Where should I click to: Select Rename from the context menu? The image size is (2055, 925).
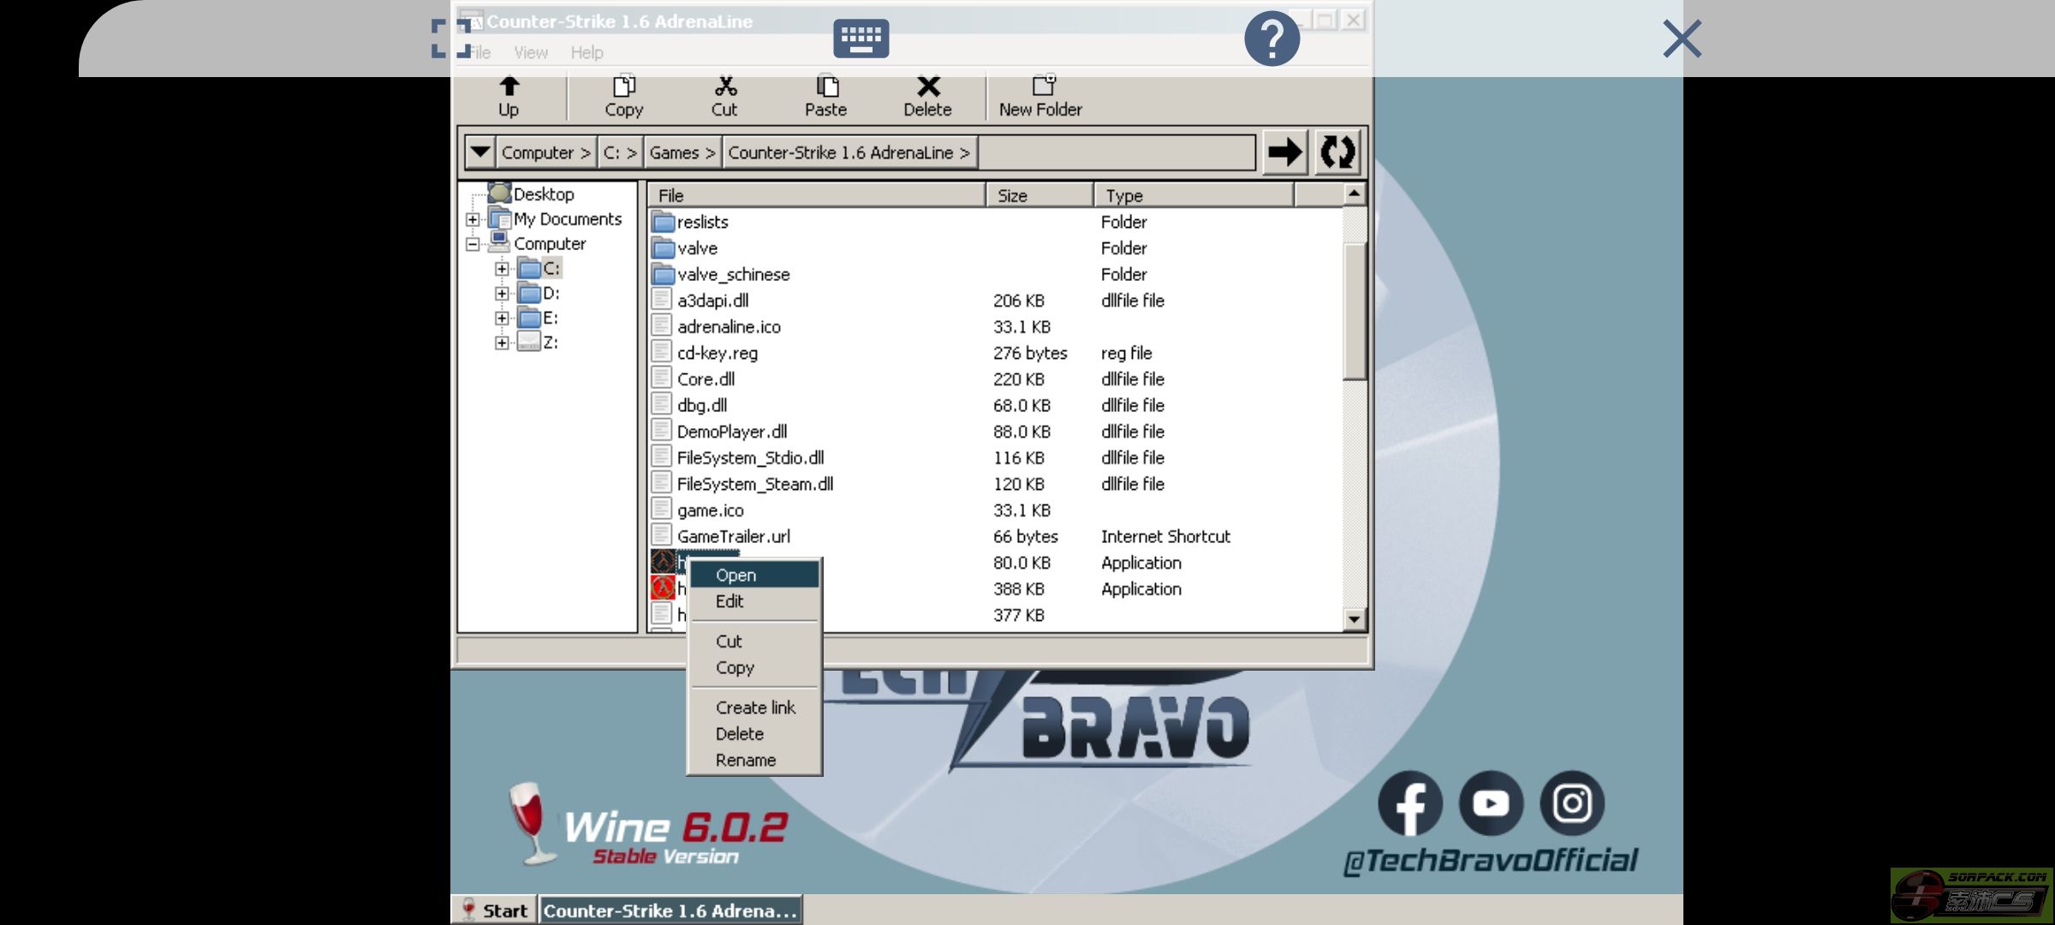[746, 760]
